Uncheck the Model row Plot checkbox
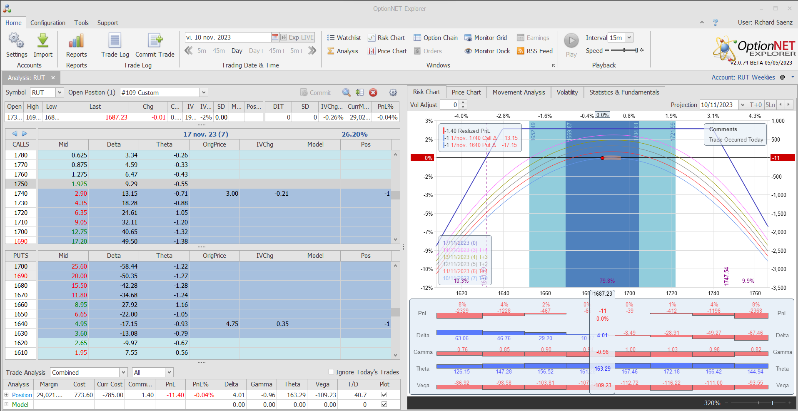Viewport: 798px width, 411px height. (x=384, y=404)
